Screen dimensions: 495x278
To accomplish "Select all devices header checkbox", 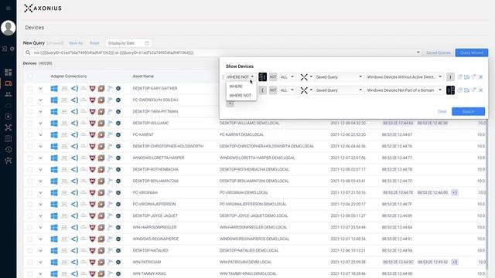I will 30,76.
